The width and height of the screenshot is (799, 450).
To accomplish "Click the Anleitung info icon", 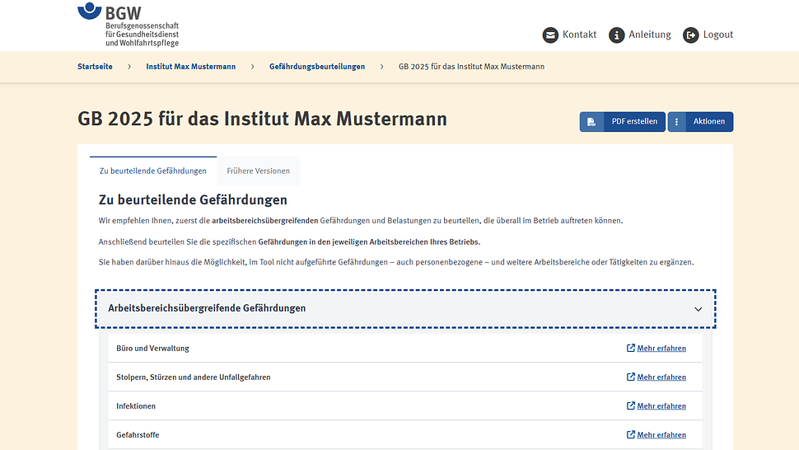I will pos(616,35).
